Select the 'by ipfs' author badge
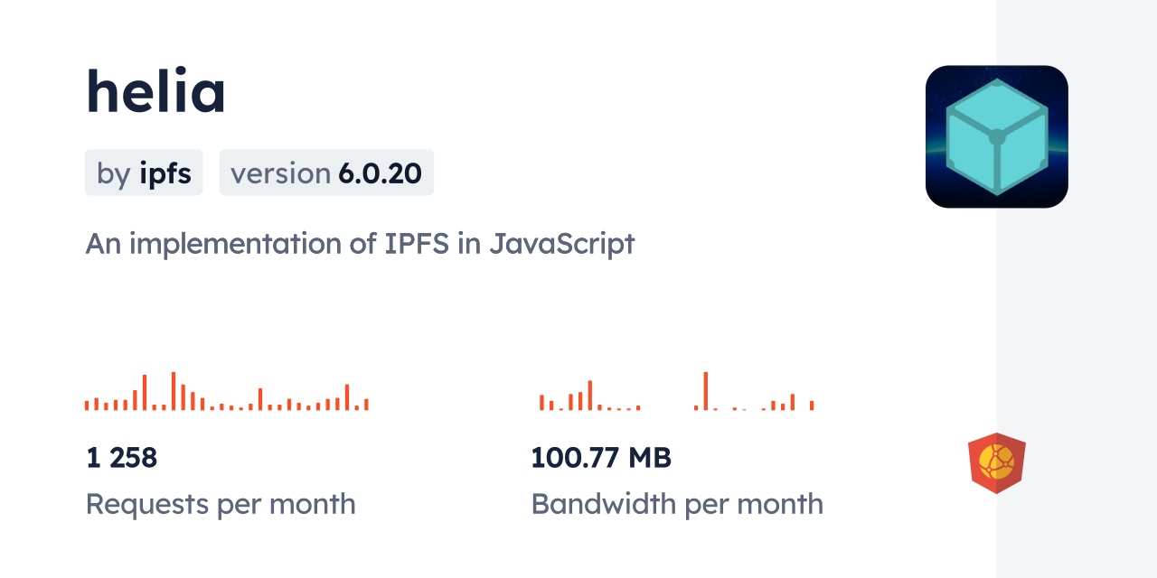Viewport: 1157px width, 578px height. (144, 172)
